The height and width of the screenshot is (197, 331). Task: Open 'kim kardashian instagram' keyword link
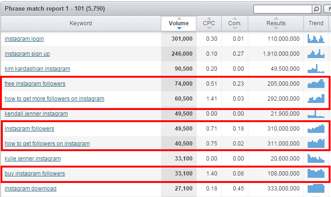click(37, 69)
